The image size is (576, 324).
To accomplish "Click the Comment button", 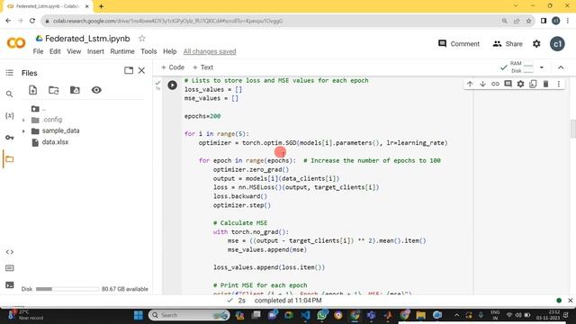I will pyautogui.click(x=459, y=44).
